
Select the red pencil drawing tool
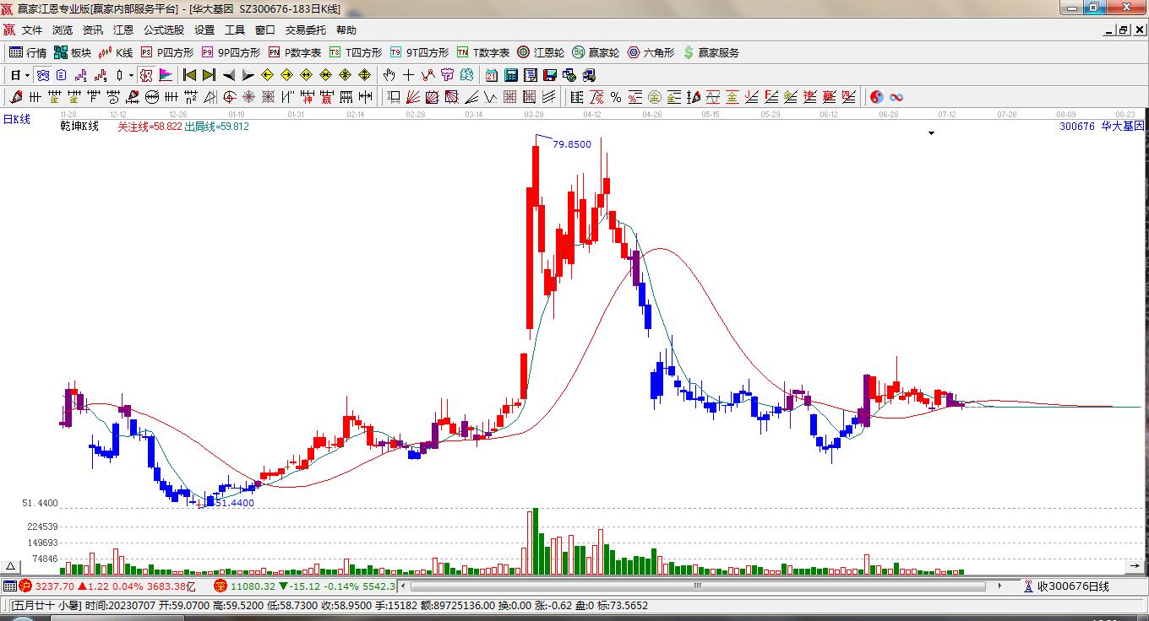pyautogui.click(x=16, y=97)
